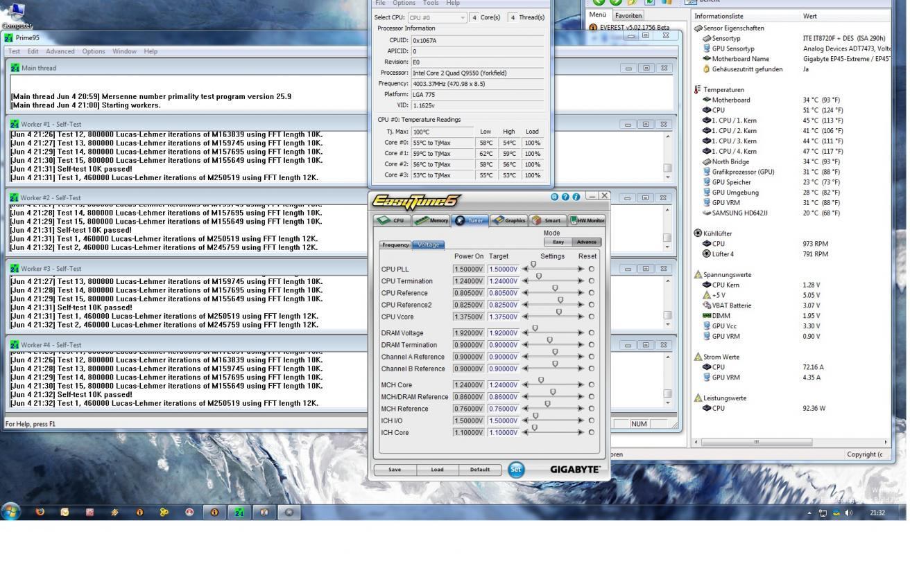
Task: Open Prime95 Main thread window icon
Action: (x=15, y=68)
